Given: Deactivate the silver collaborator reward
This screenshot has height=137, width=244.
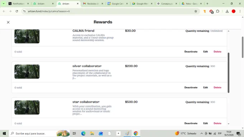Looking at the screenshot, I should pos(191,88).
